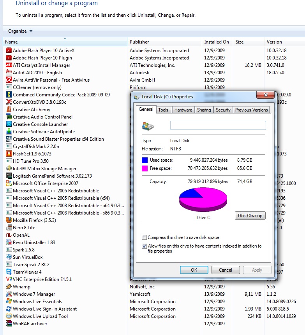Select the Logitech GamePanel Software icon
This screenshot has height=335, width=305.
coord(9,176)
